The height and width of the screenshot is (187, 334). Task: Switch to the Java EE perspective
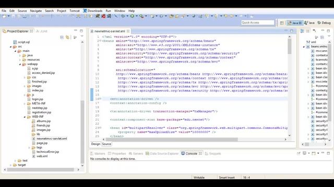pyautogui.click(x=295, y=23)
